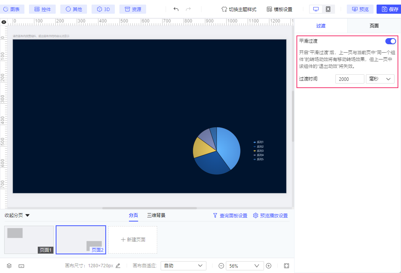Open the 56% zoom level dropdown
The height and width of the screenshot is (273, 401).
pyautogui.click(x=245, y=266)
